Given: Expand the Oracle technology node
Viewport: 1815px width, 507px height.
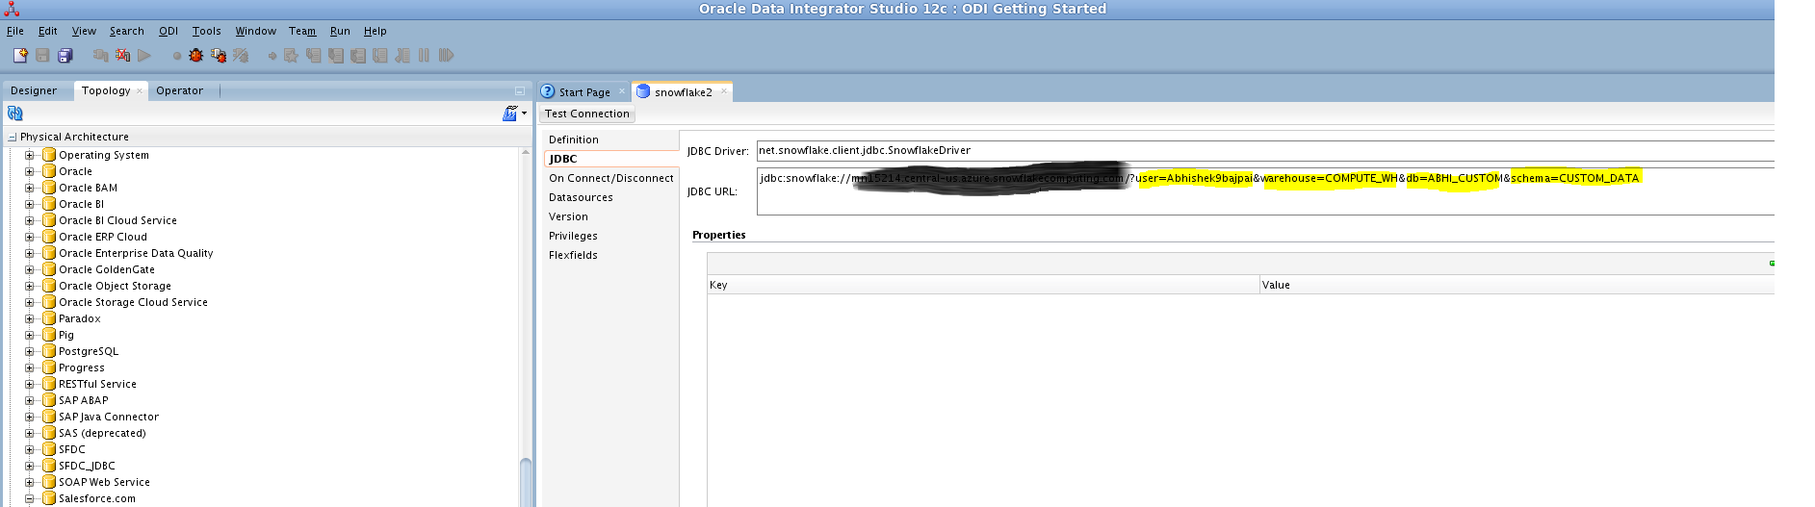Looking at the screenshot, I should 30,171.
